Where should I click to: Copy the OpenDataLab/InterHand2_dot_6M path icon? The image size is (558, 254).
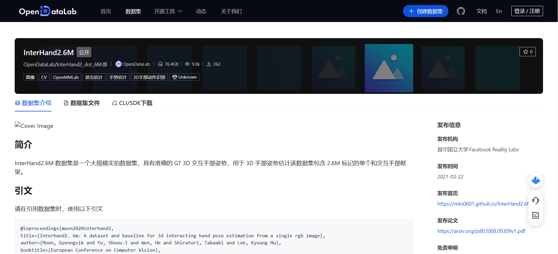tap(105, 65)
